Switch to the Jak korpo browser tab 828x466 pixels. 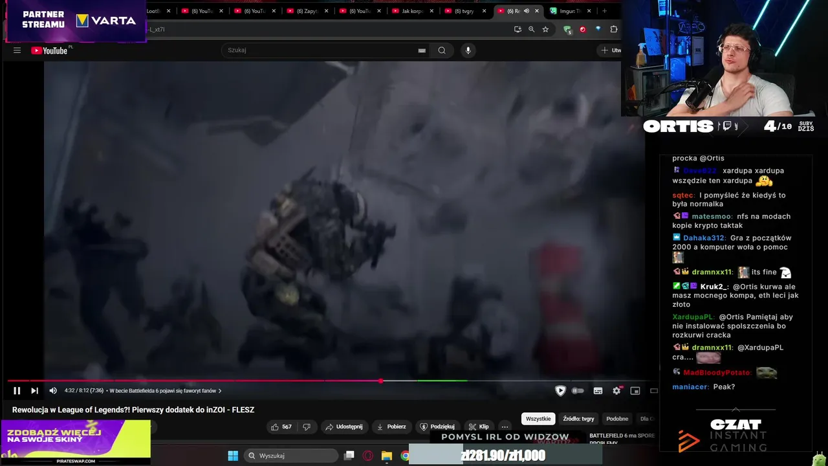pos(412,11)
